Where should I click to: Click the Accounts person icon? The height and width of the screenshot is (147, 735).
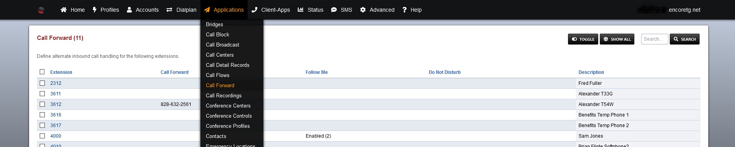(129, 10)
